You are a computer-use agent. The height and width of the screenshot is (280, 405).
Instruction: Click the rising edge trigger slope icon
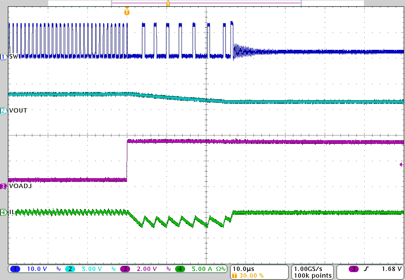tap(366, 269)
